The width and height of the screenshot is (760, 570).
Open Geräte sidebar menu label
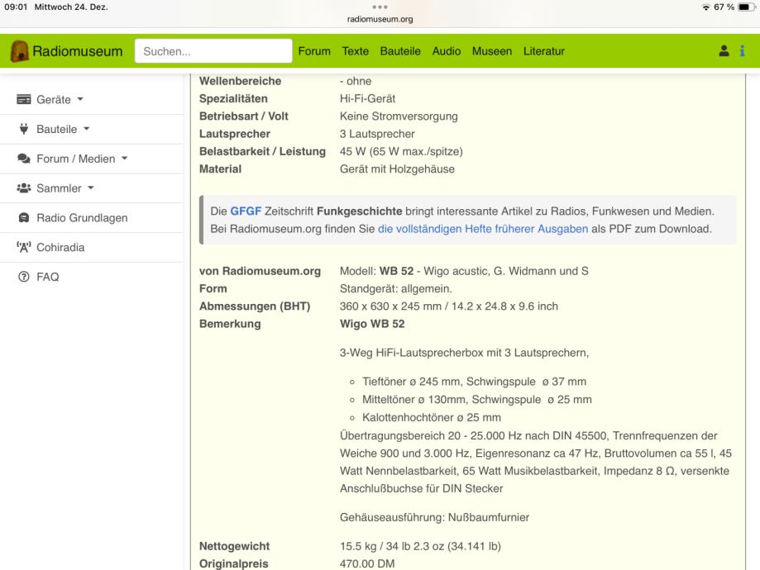coord(54,100)
